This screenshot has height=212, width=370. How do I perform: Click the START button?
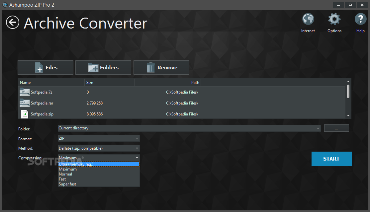(x=331, y=159)
